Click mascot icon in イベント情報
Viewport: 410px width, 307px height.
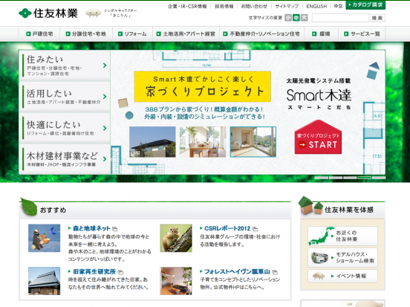coord(319,276)
